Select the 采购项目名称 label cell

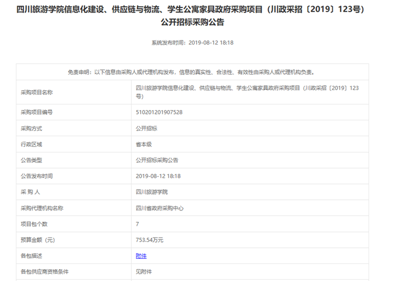[x=74, y=92]
